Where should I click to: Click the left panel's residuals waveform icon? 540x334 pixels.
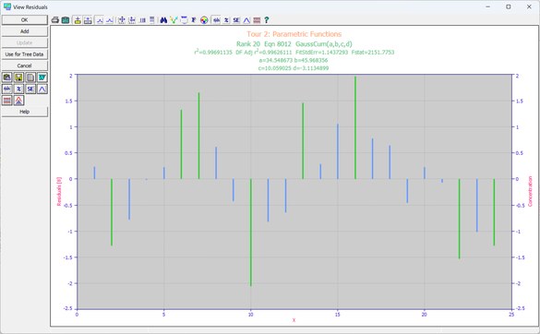click(6, 89)
